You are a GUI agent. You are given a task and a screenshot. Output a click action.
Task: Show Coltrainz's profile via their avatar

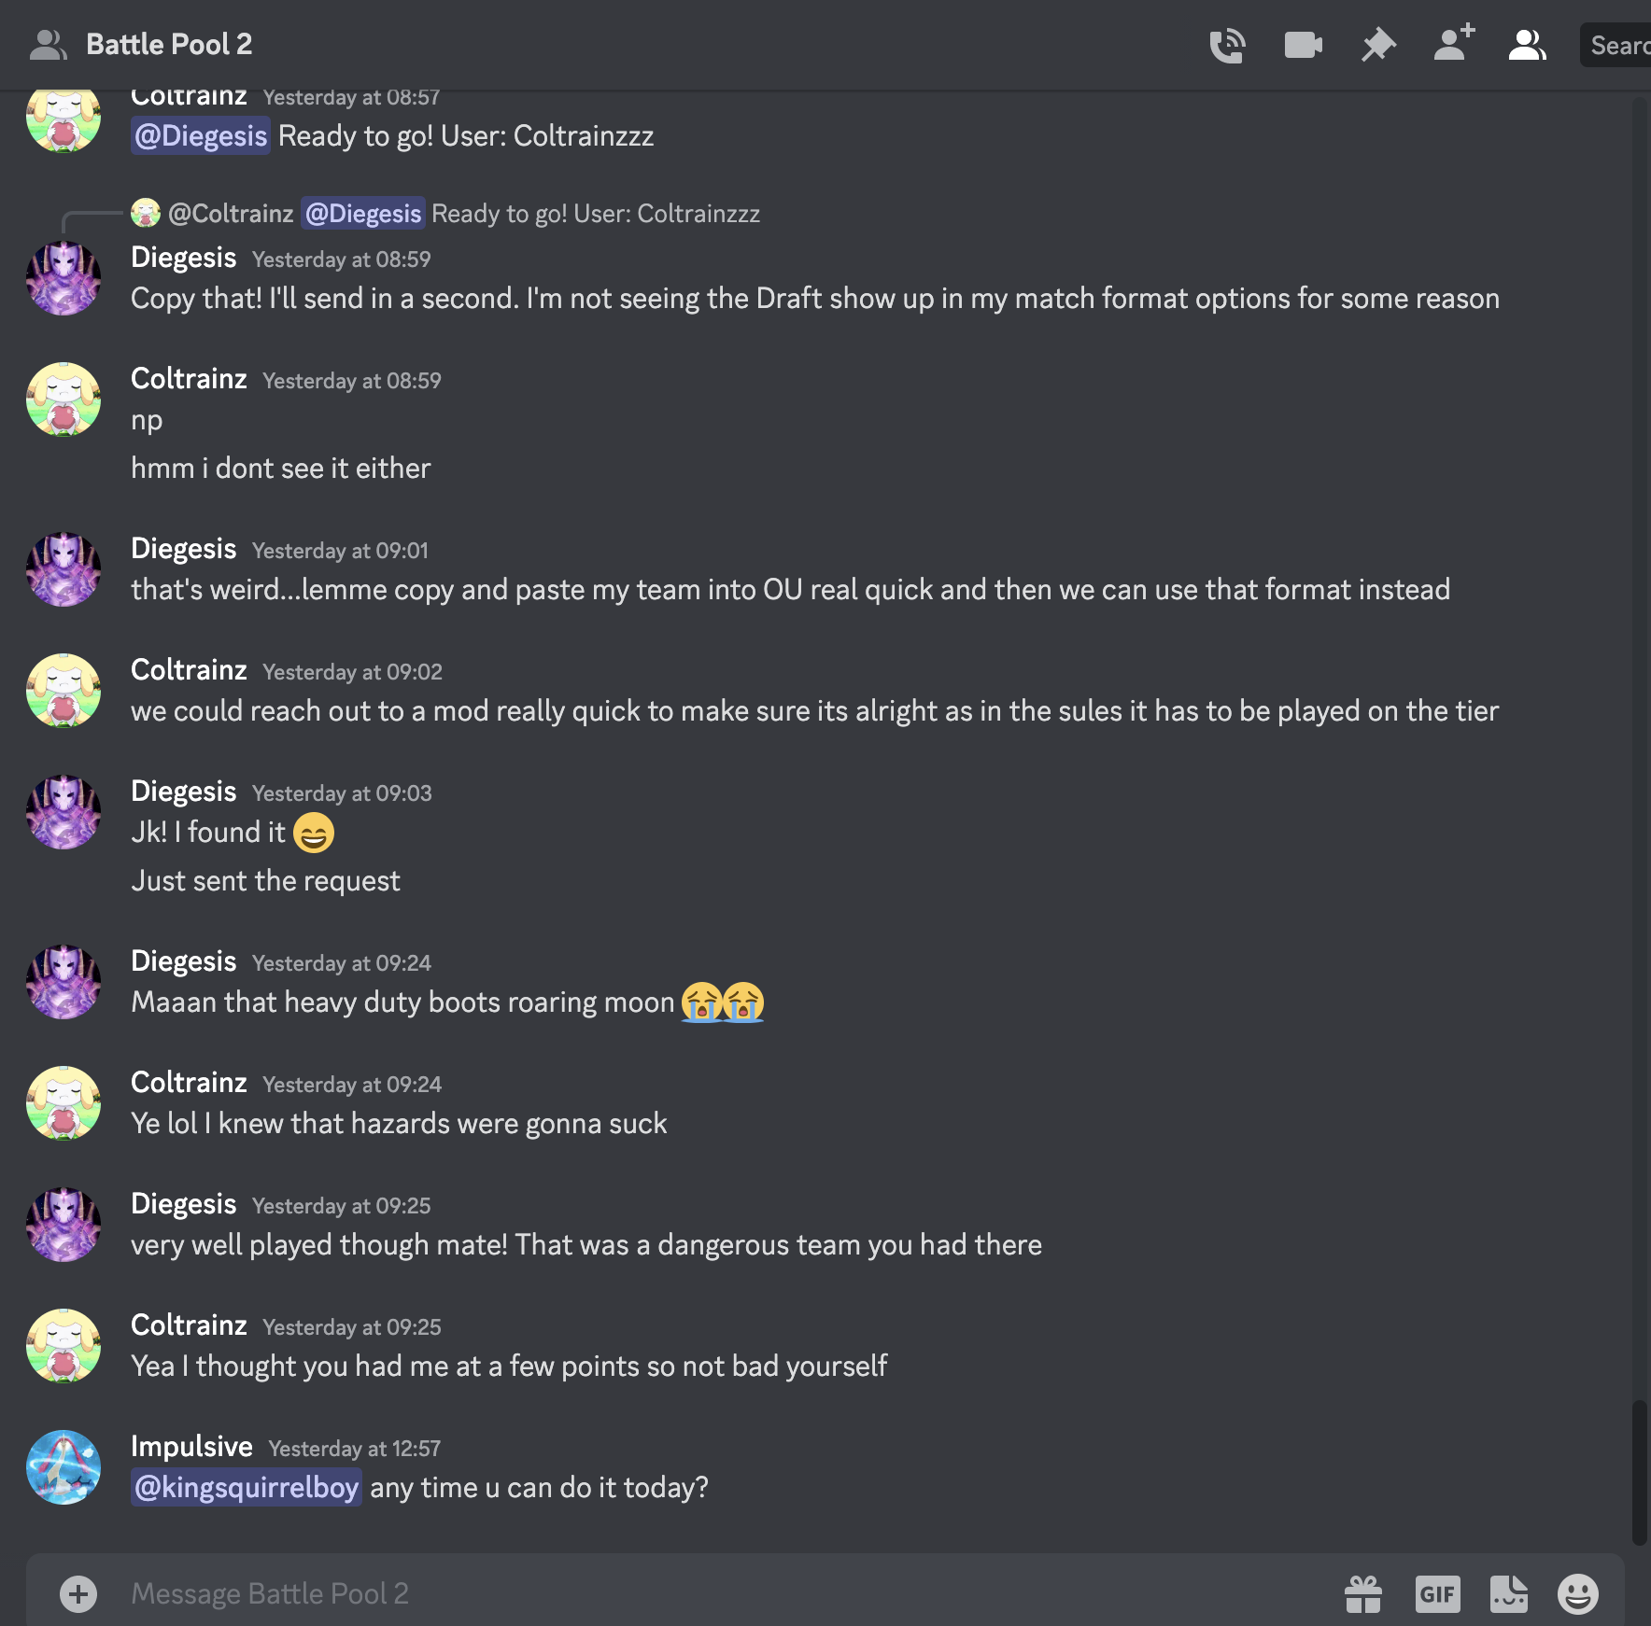click(63, 399)
